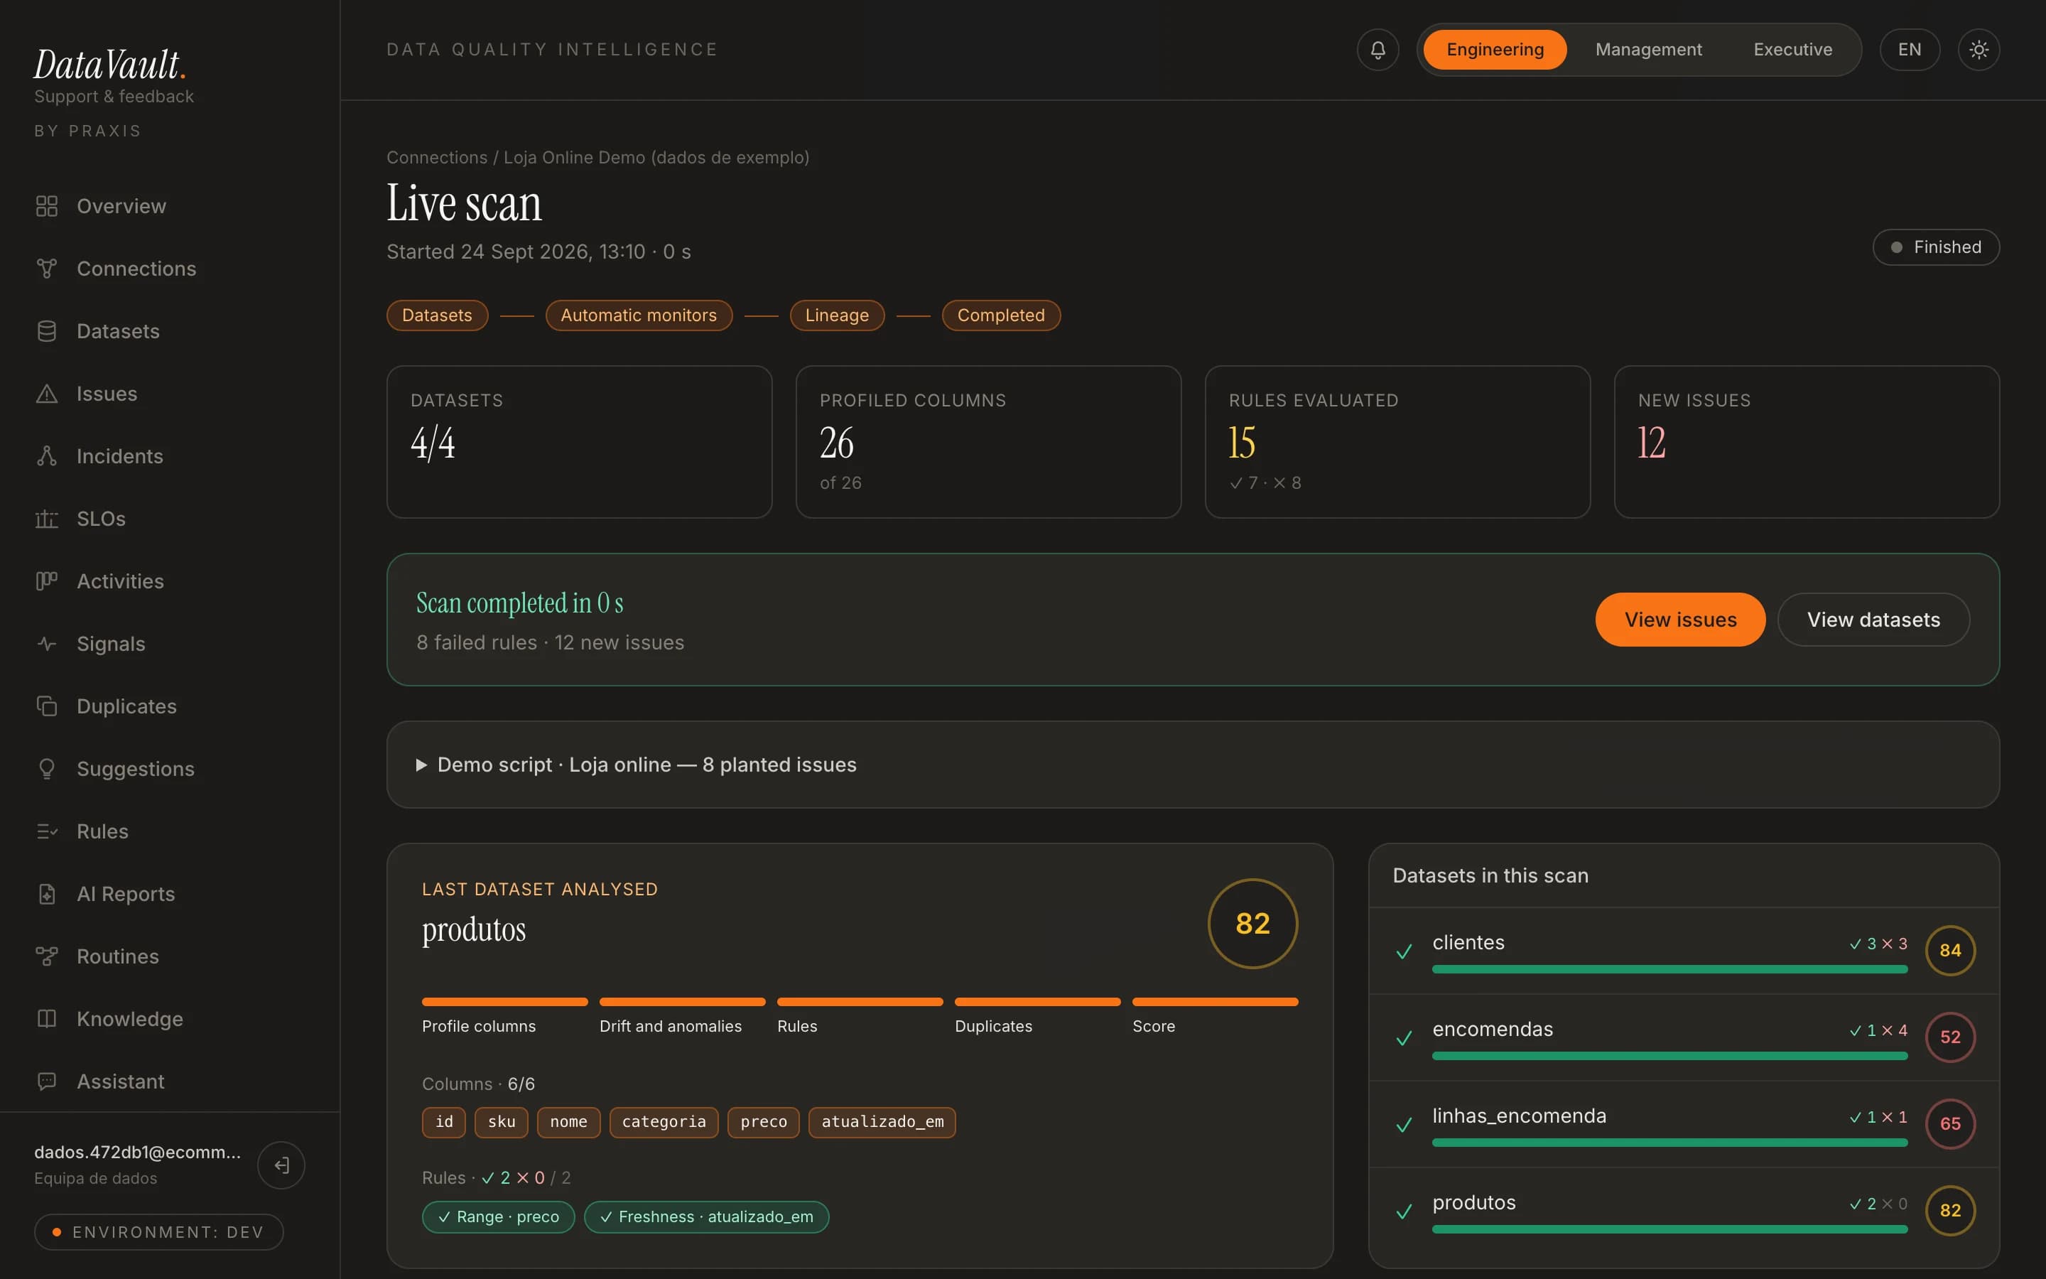Click the Knowledge book icon

[x=46, y=1020]
